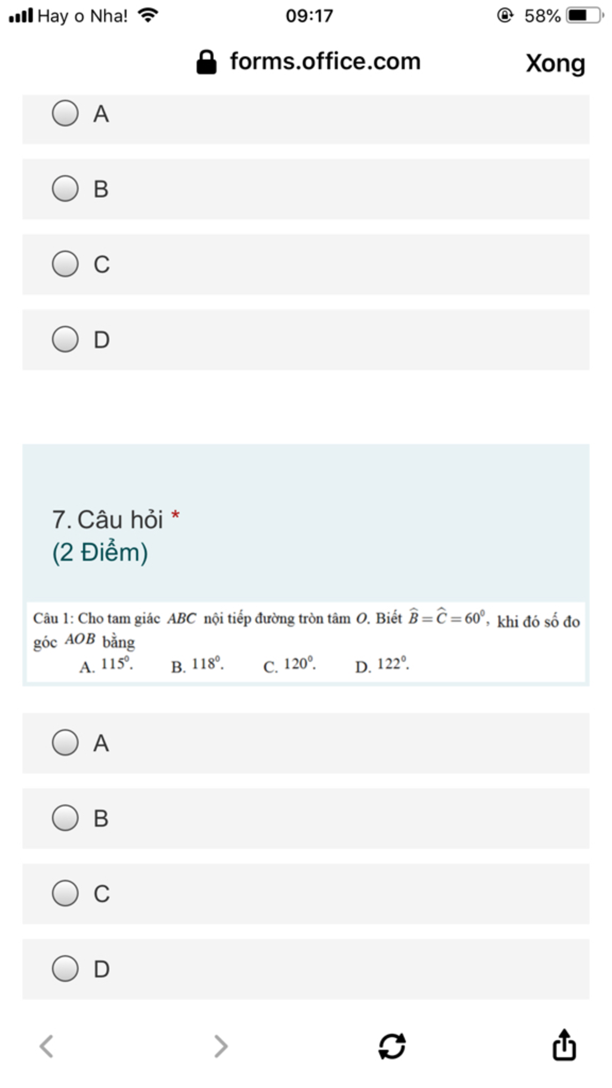Screen dimensions: 612x1088
Task: Select option C for question 7
Action: coord(306,894)
